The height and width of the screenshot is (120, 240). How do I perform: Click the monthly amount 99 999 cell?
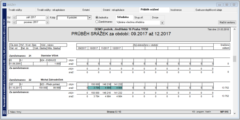pos(54,88)
